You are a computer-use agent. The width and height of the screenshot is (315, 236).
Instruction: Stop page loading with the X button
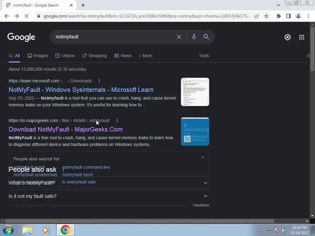click(26, 16)
